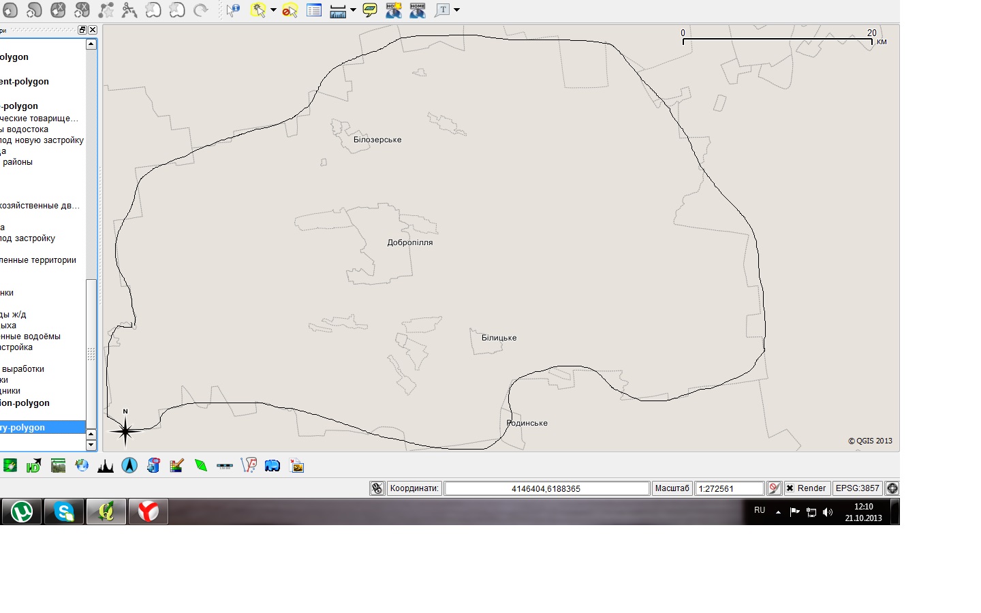Click the green database plugin icon
The image size is (981, 613).
[10, 466]
